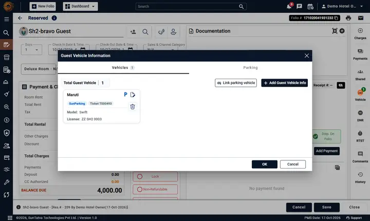Open RTST from right panel

[x=360, y=137]
